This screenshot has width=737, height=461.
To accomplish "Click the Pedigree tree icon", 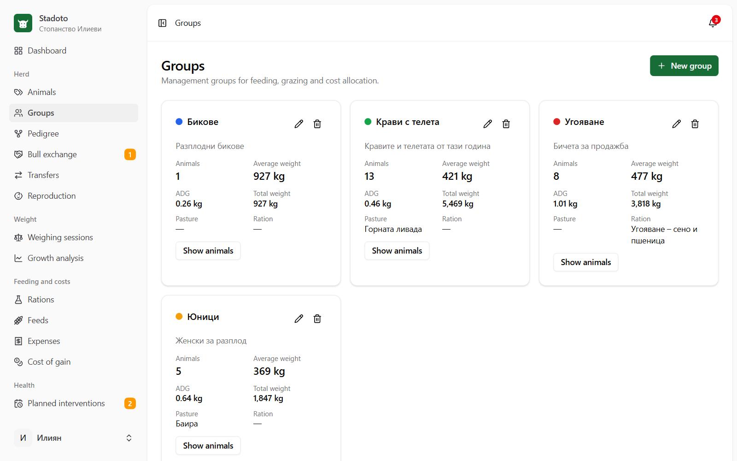I will (x=18, y=134).
